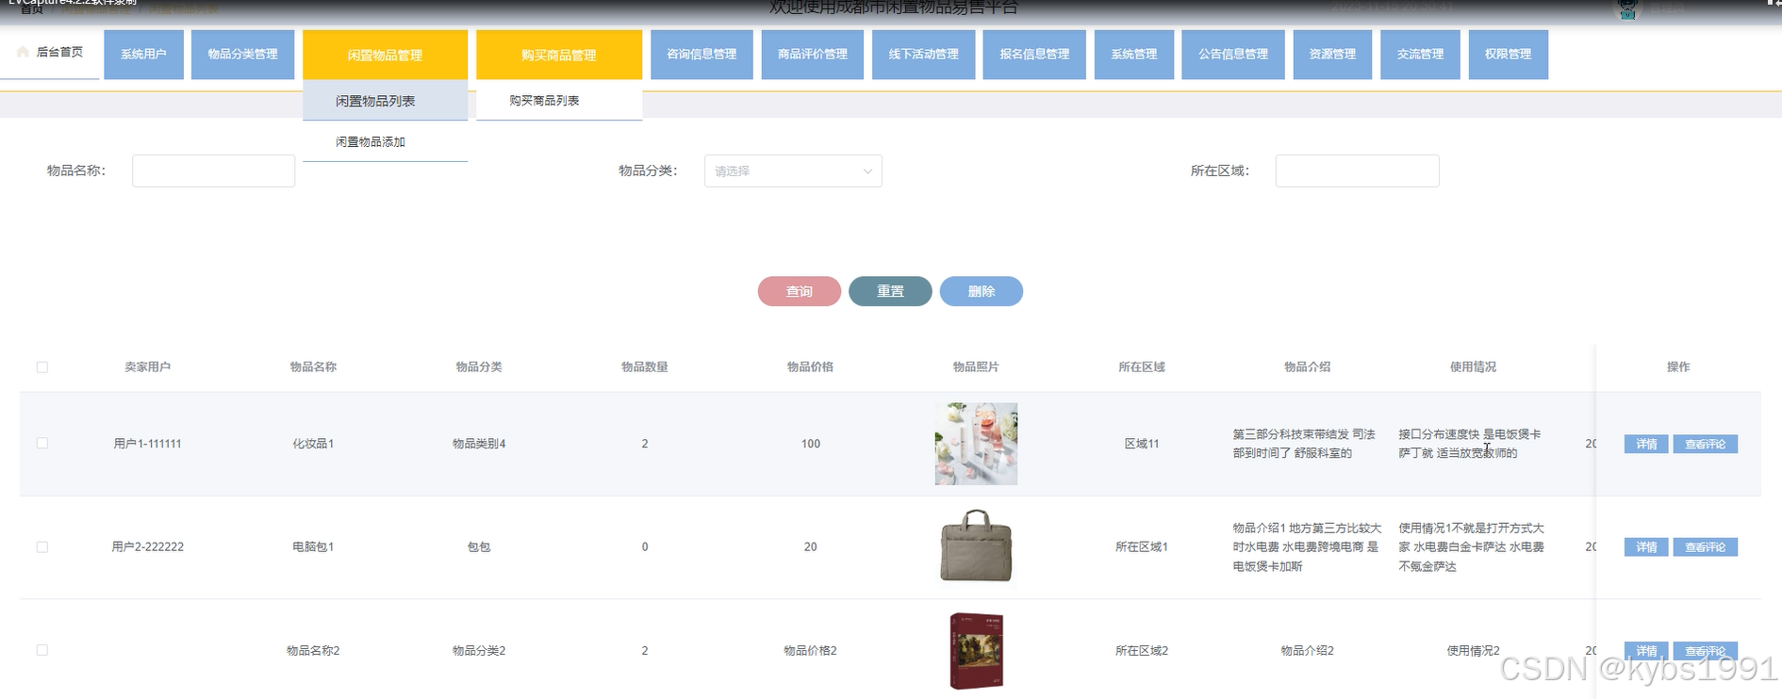Open the 线下活动管理 menu
Image resolution: width=1782 pixels, height=699 pixels.
[923, 55]
